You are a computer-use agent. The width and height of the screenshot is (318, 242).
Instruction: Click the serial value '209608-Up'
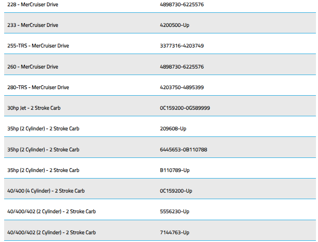click(x=173, y=129)
